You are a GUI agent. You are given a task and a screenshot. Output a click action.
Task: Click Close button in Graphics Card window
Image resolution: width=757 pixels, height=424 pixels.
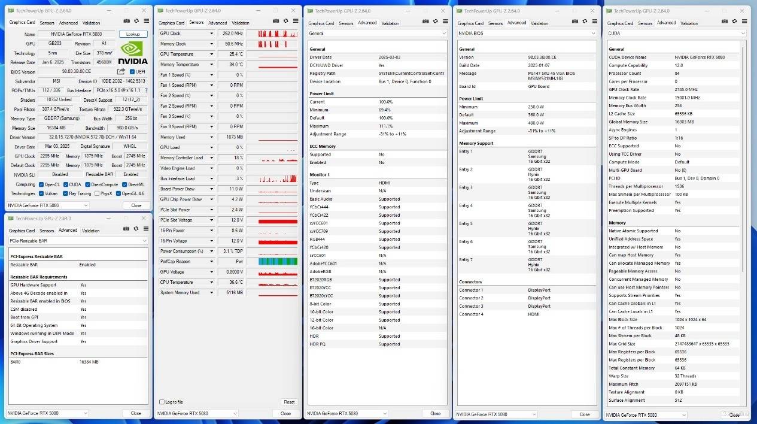click(x=136, y=205)
